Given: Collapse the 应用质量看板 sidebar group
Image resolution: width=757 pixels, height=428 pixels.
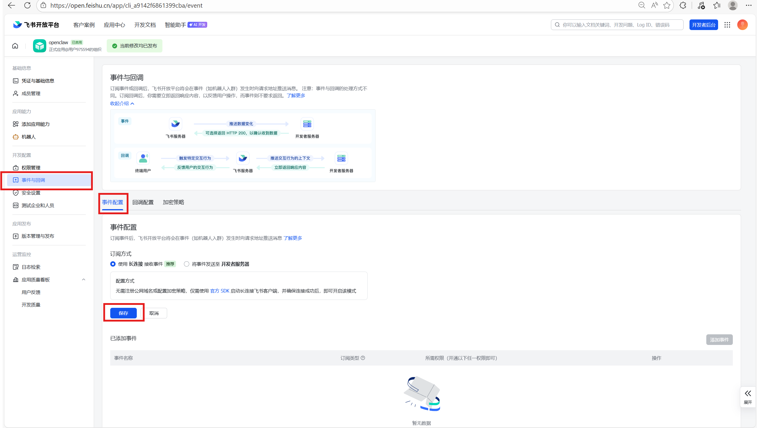Looking at the screenshot, I should (84, 280).
